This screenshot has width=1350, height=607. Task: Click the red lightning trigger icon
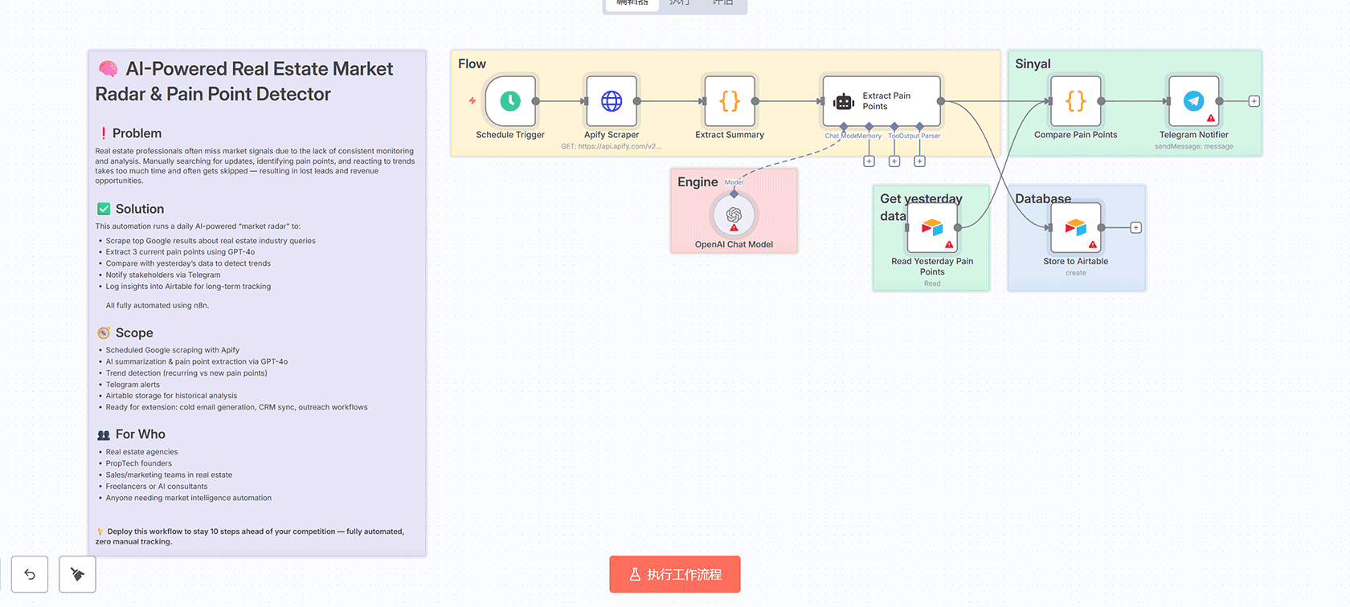472,101
